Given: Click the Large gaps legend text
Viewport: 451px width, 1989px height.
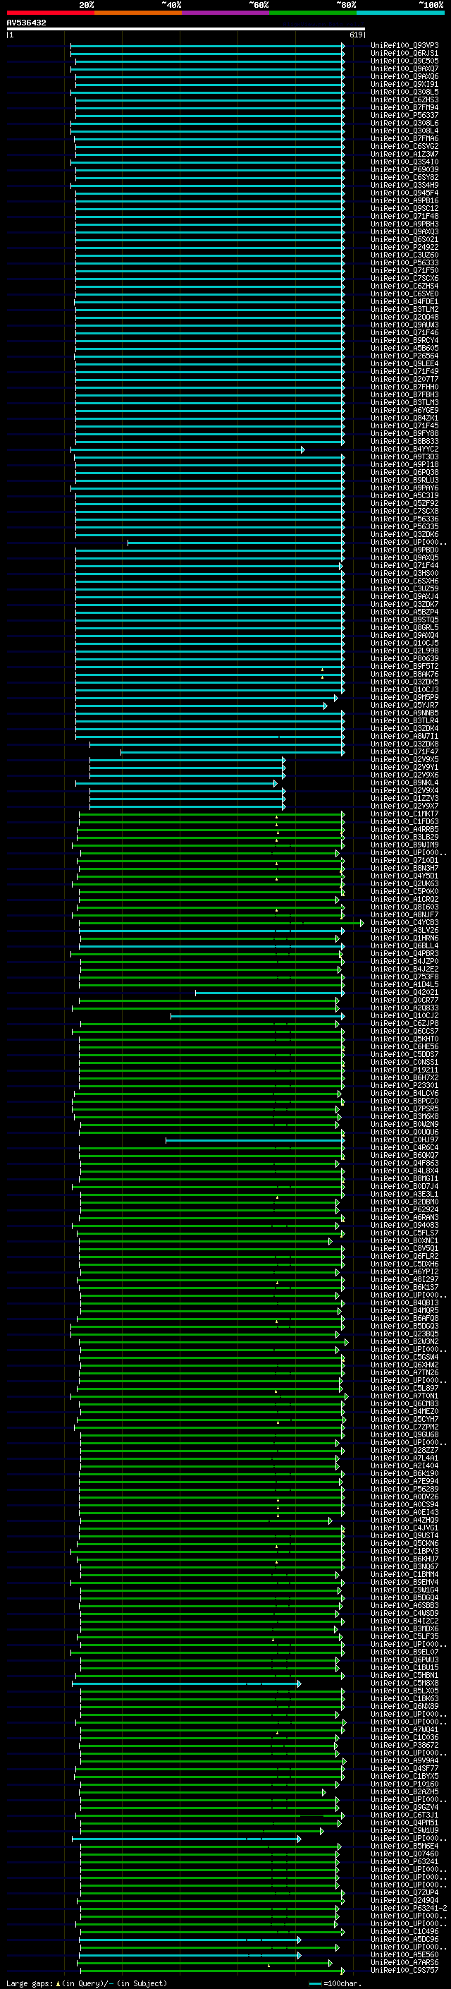Looking at the screenshot, I should point(87,1983).
